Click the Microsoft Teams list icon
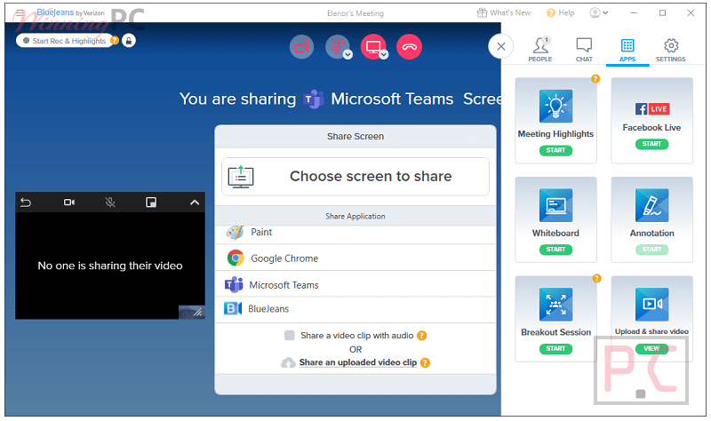The width and height of the screenshot is (711, 421). (234, 284)
